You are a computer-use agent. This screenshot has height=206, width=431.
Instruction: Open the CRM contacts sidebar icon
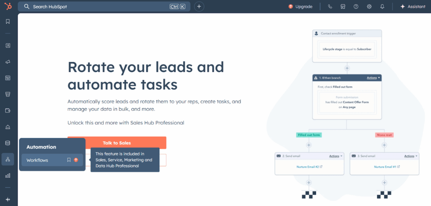[x=8, y=45]
